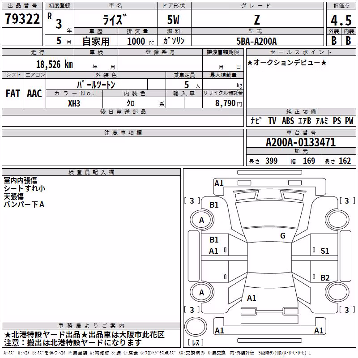Select interior color クロ
Image resolution: width=358 pixels, height=358 pixels.
click(x=131, y=103)
